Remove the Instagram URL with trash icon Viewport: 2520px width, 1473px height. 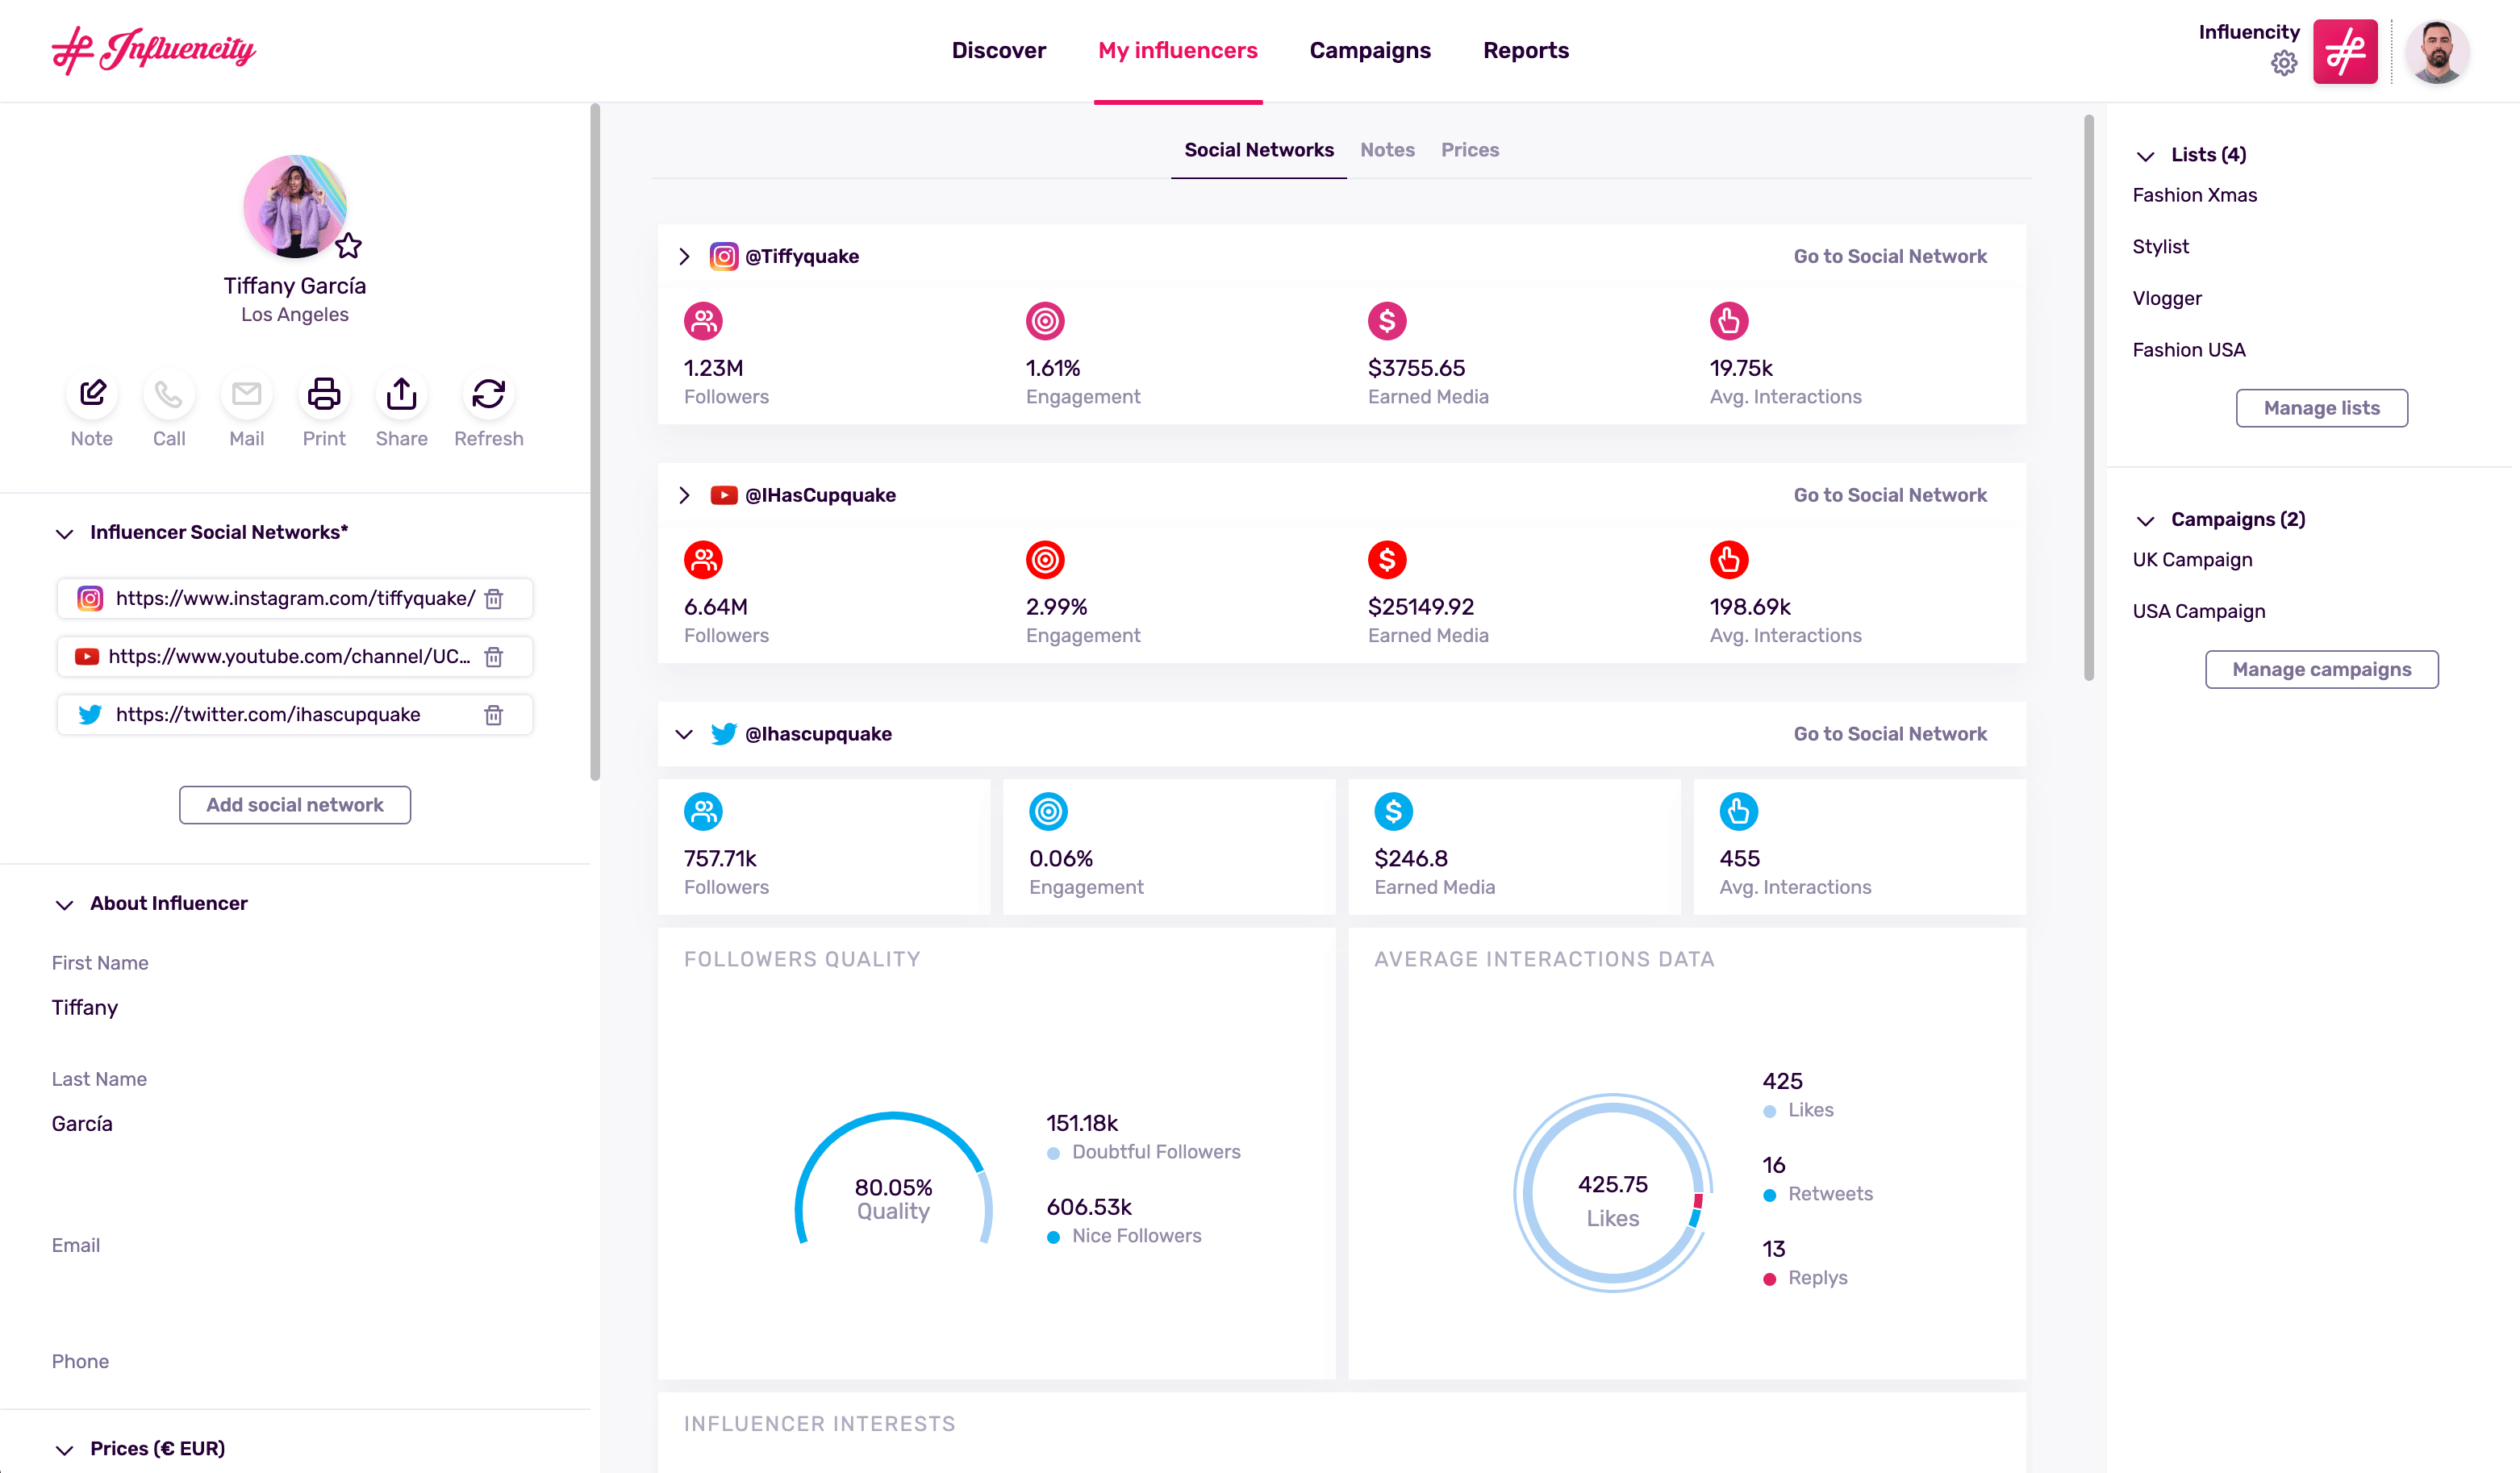click(494, 599)
